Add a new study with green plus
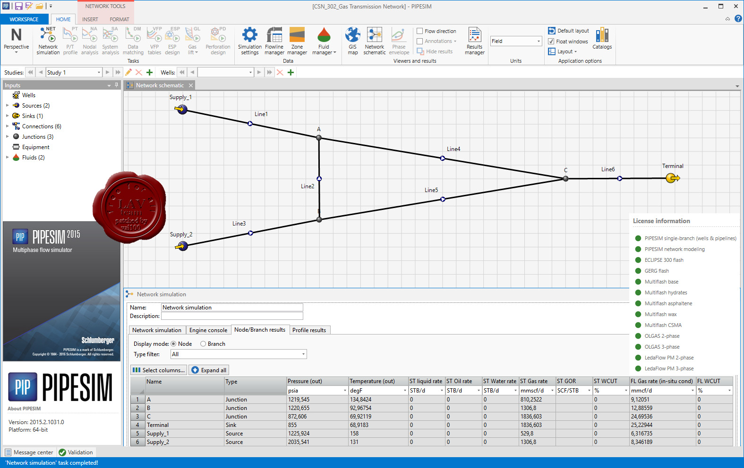 (149, 72)
